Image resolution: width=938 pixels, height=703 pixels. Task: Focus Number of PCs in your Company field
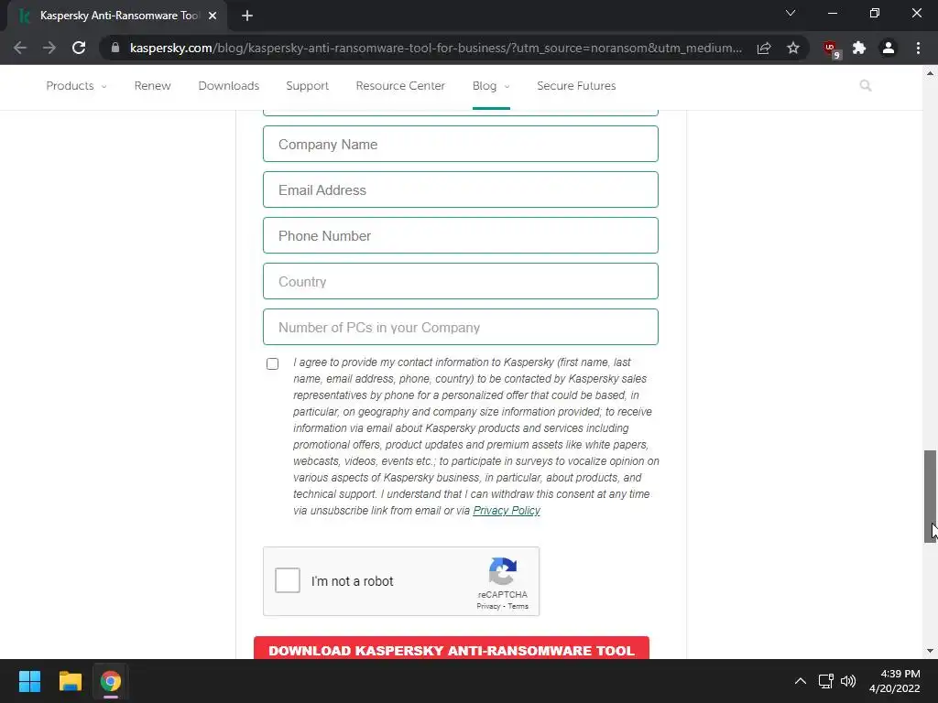(461, 327)
